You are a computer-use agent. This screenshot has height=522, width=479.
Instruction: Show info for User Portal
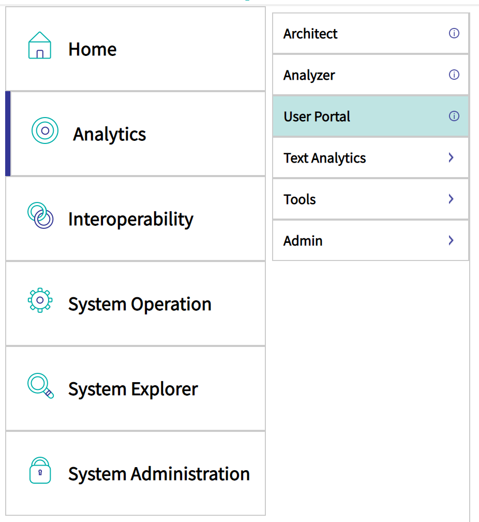(454, 116)
